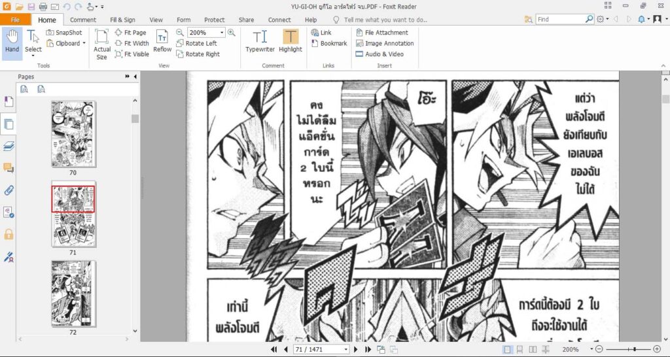Screen dimensions: 670x357
Task: Open the Bookmarks side panel
Action: click(9, 101)
